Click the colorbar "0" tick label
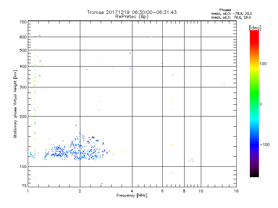 [x=261, y=104]
